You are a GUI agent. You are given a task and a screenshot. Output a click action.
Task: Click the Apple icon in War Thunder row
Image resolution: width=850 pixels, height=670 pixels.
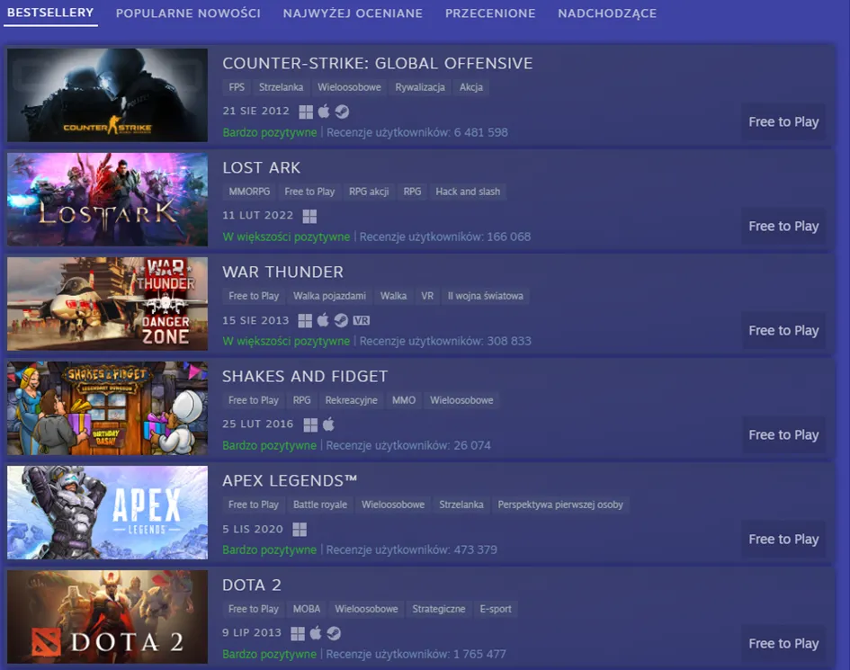pos(323,320)
